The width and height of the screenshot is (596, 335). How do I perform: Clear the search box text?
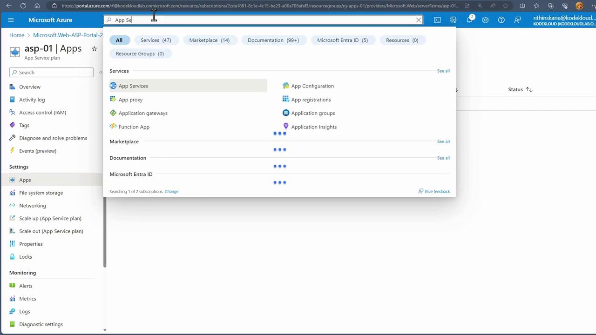pos(419,20)
